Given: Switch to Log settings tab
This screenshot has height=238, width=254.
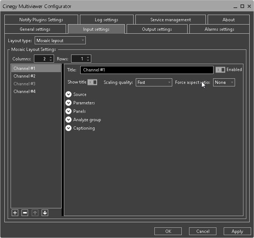Looking at the screenshot, I should [x=107, y=20].
